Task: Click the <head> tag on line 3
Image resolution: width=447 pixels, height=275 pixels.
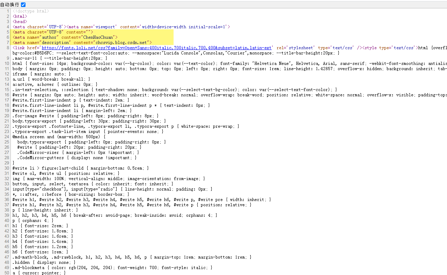Action: coord(20,22)
